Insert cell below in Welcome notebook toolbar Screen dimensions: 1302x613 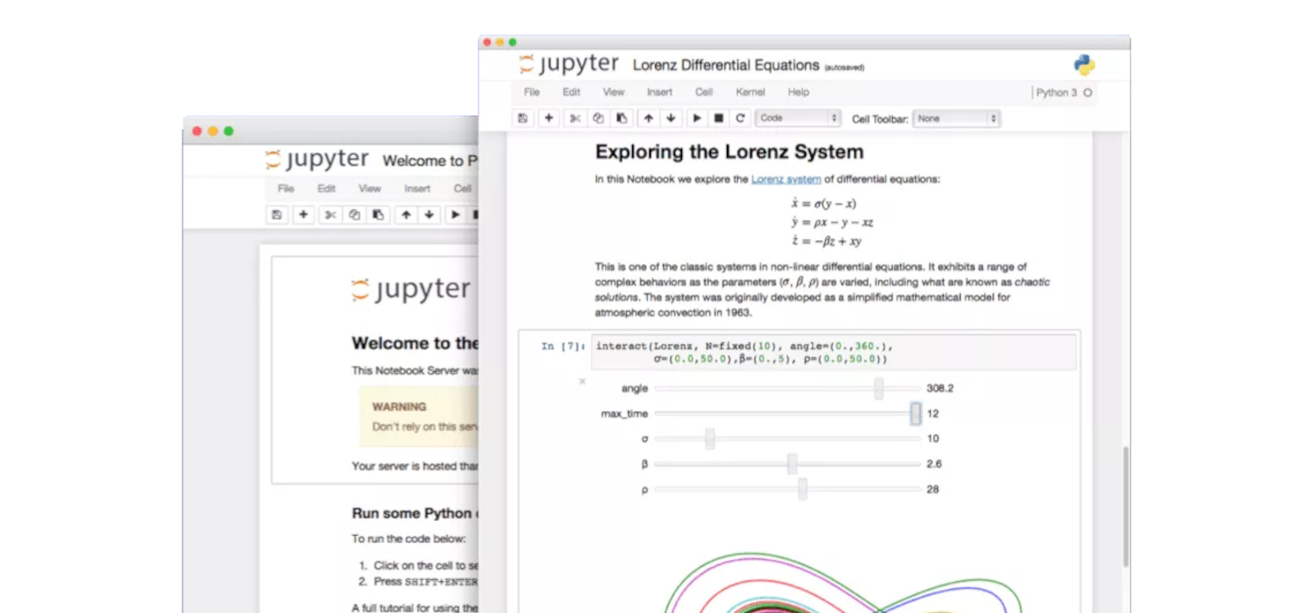(x=303, y=215)
